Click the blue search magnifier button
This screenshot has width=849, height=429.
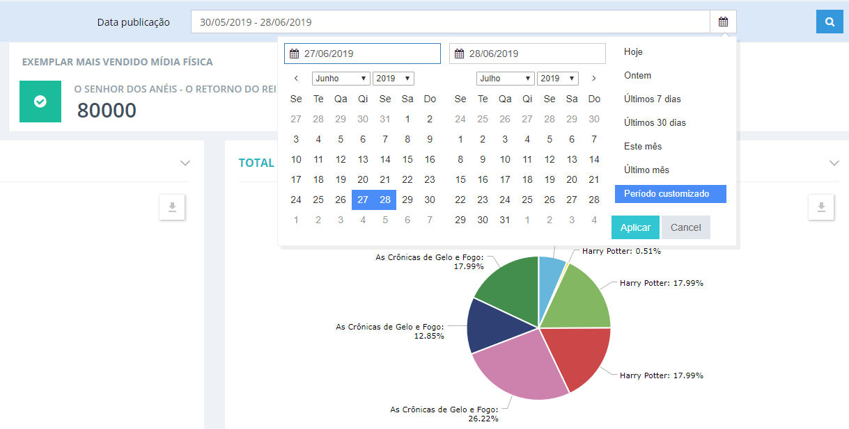tap(829, 22)
